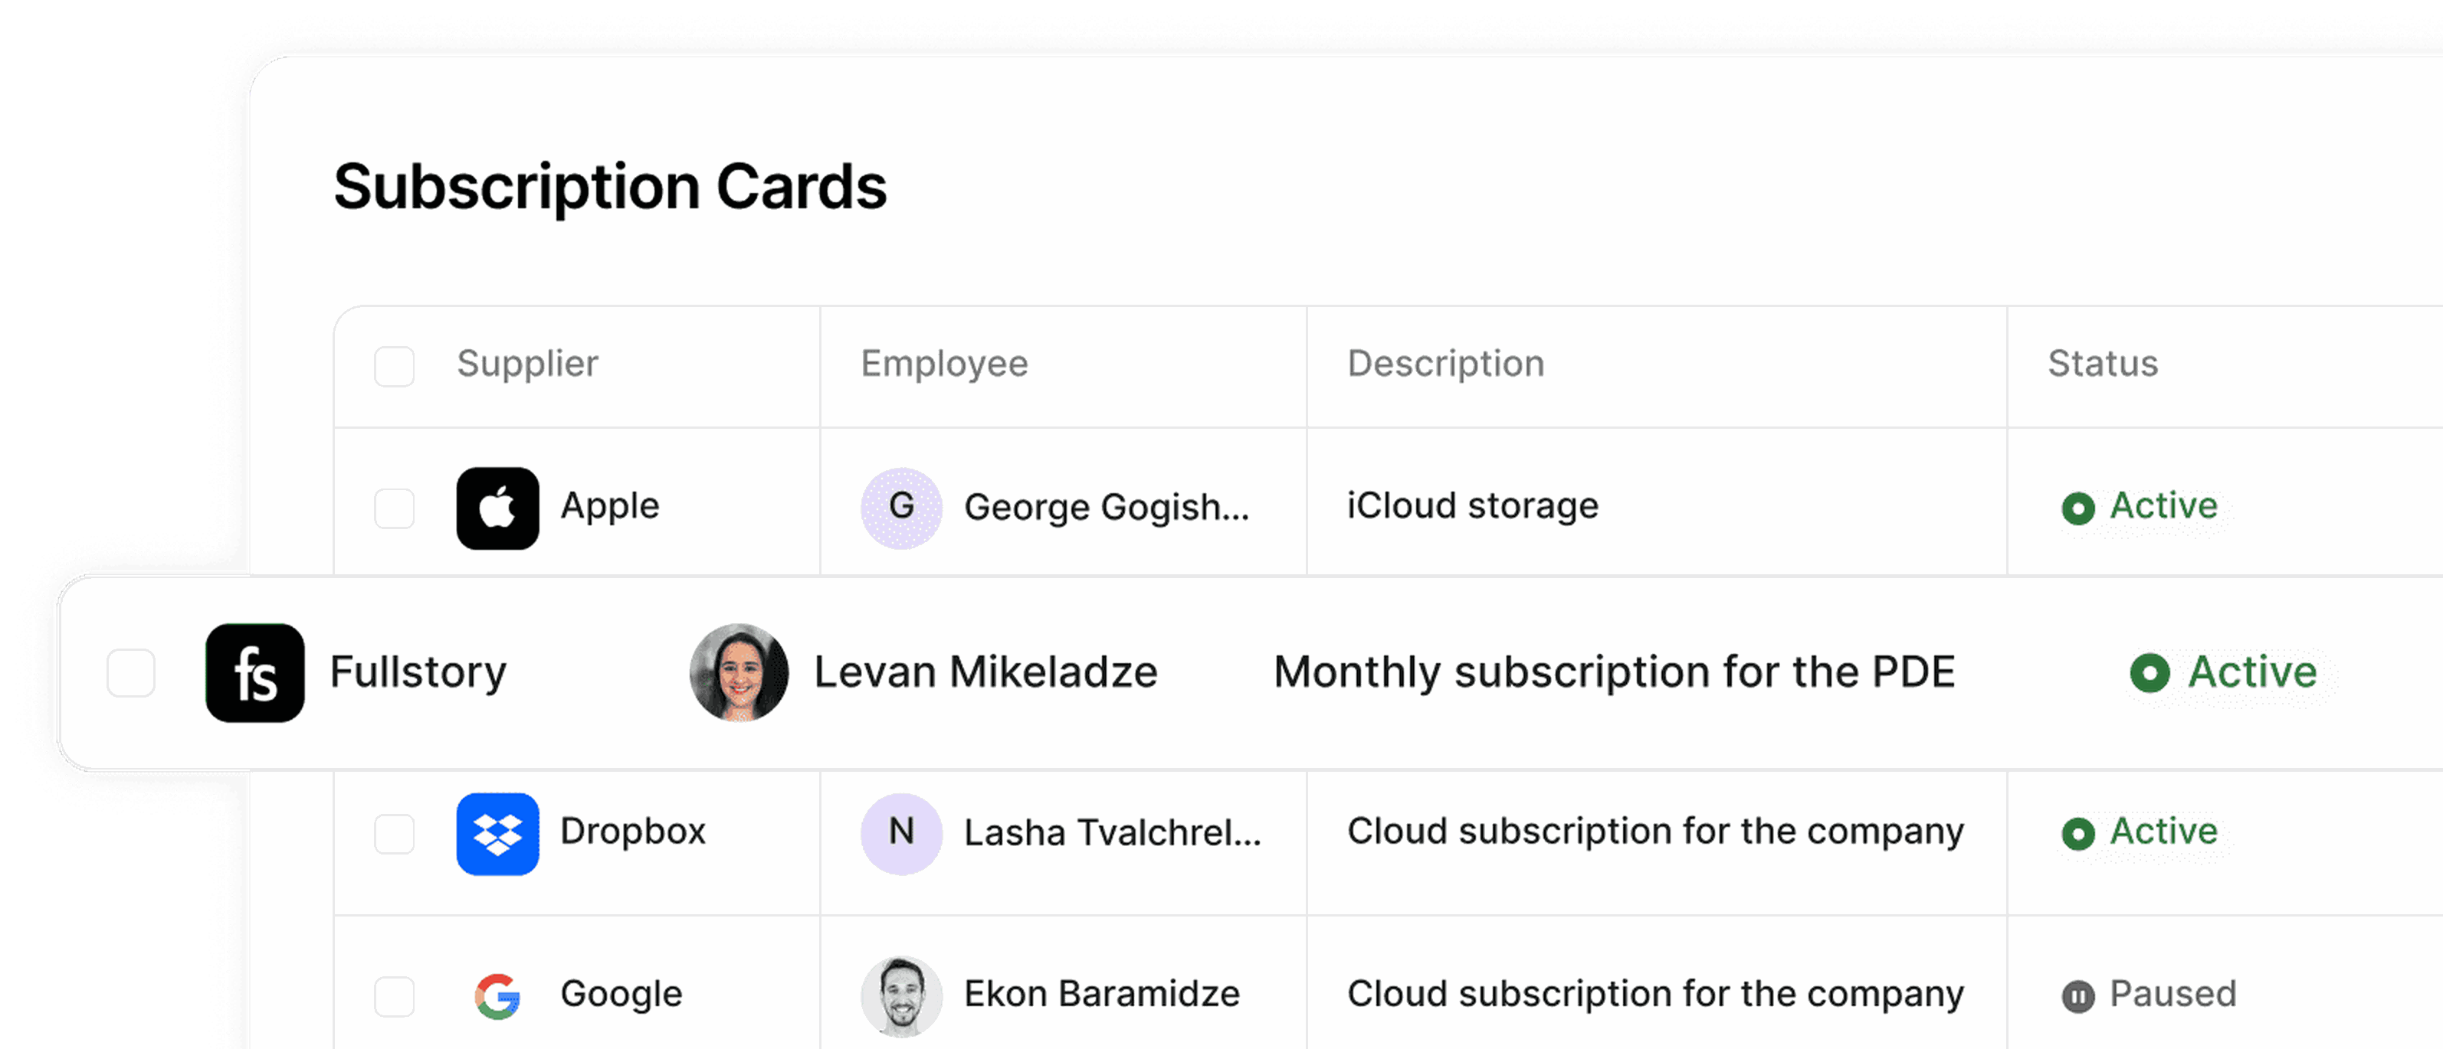Click Lasha Tvalchrel's N avatar
Screen dimensions: 2443x1049
tap(902, 834)
